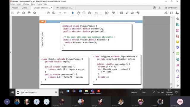Show the +7 more participants

[7, 102]
